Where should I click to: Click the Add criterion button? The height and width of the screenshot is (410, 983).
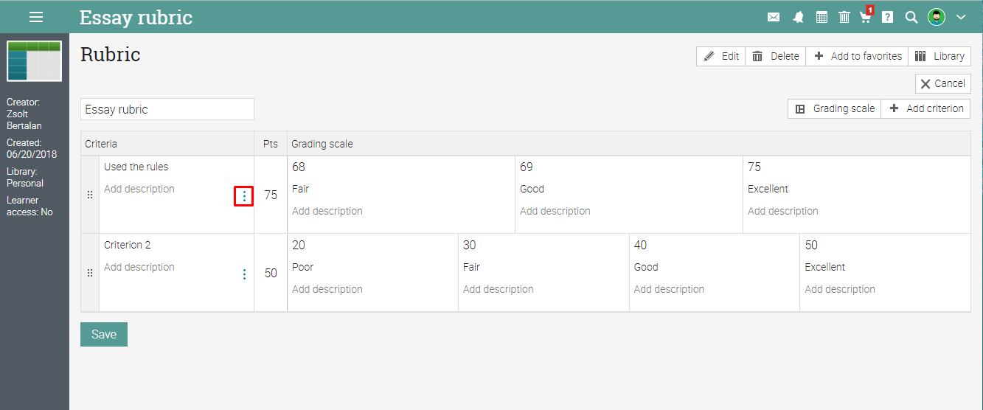tap(925, 108)
